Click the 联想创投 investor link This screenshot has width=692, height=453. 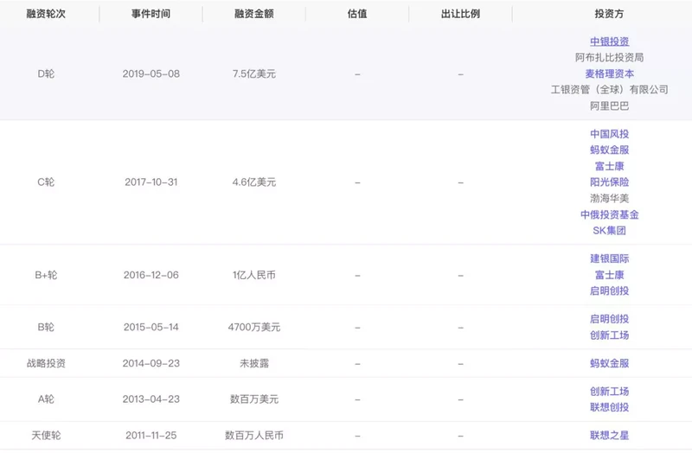click(x=609, y=407)
